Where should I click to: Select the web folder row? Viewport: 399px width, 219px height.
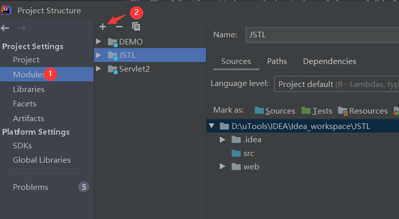[x=302, y=166]
